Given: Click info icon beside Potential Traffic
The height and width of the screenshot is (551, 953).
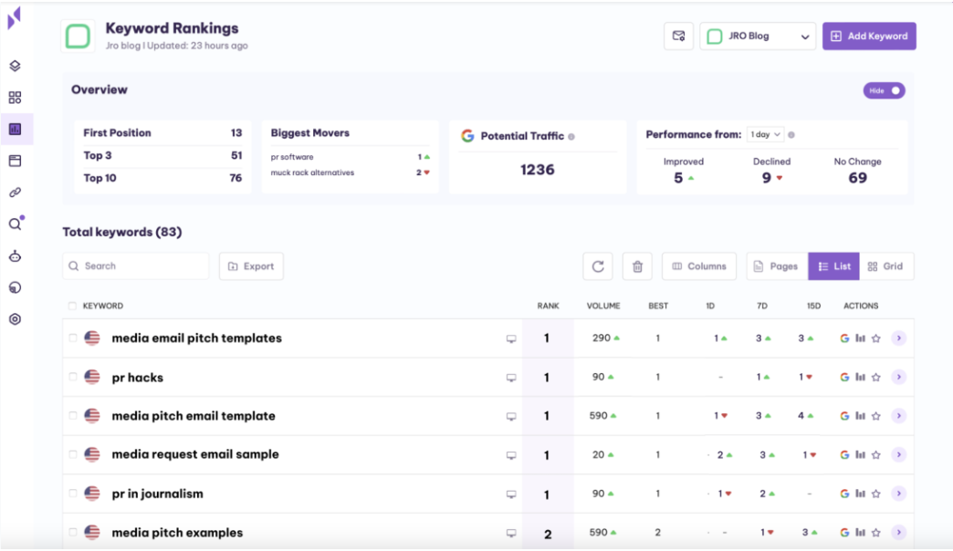Looking at the screenshot, I should [x=571, y=137].
